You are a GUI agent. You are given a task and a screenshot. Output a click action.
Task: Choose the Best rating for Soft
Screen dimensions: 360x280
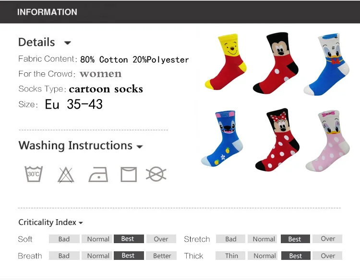129,239
